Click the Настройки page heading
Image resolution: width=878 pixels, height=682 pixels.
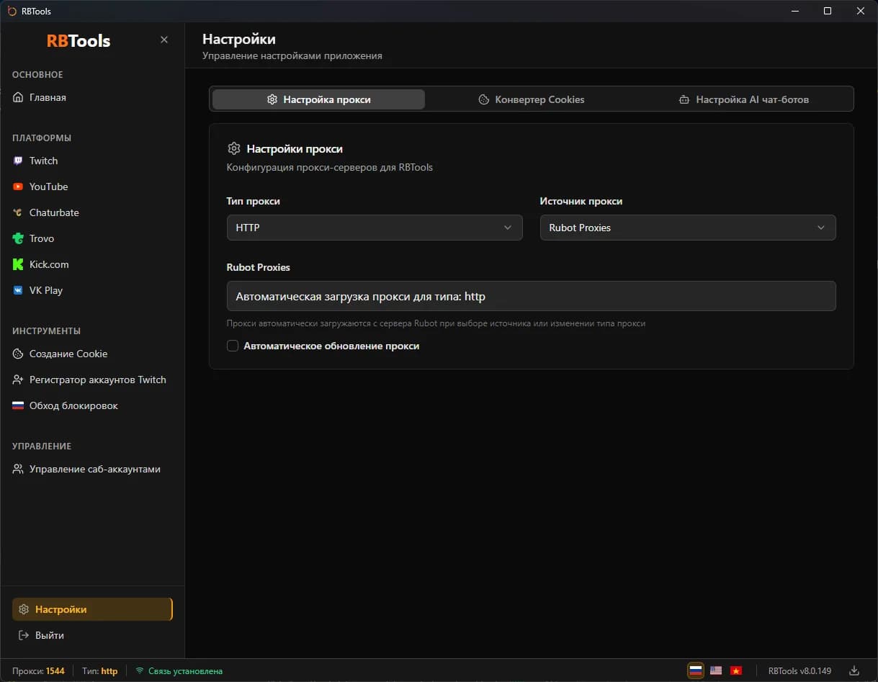(x=239, y=39)
